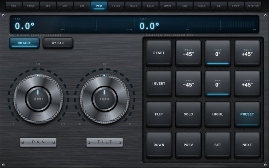Set pan to -45° preset

point(189,84)
